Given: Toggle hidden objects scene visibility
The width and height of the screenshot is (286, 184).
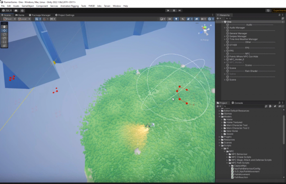Looking at the screenshot, I should tap(197, 19).
